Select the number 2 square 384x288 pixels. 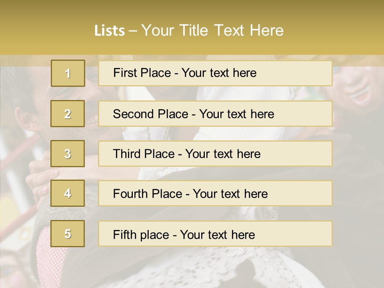[68, 114]
